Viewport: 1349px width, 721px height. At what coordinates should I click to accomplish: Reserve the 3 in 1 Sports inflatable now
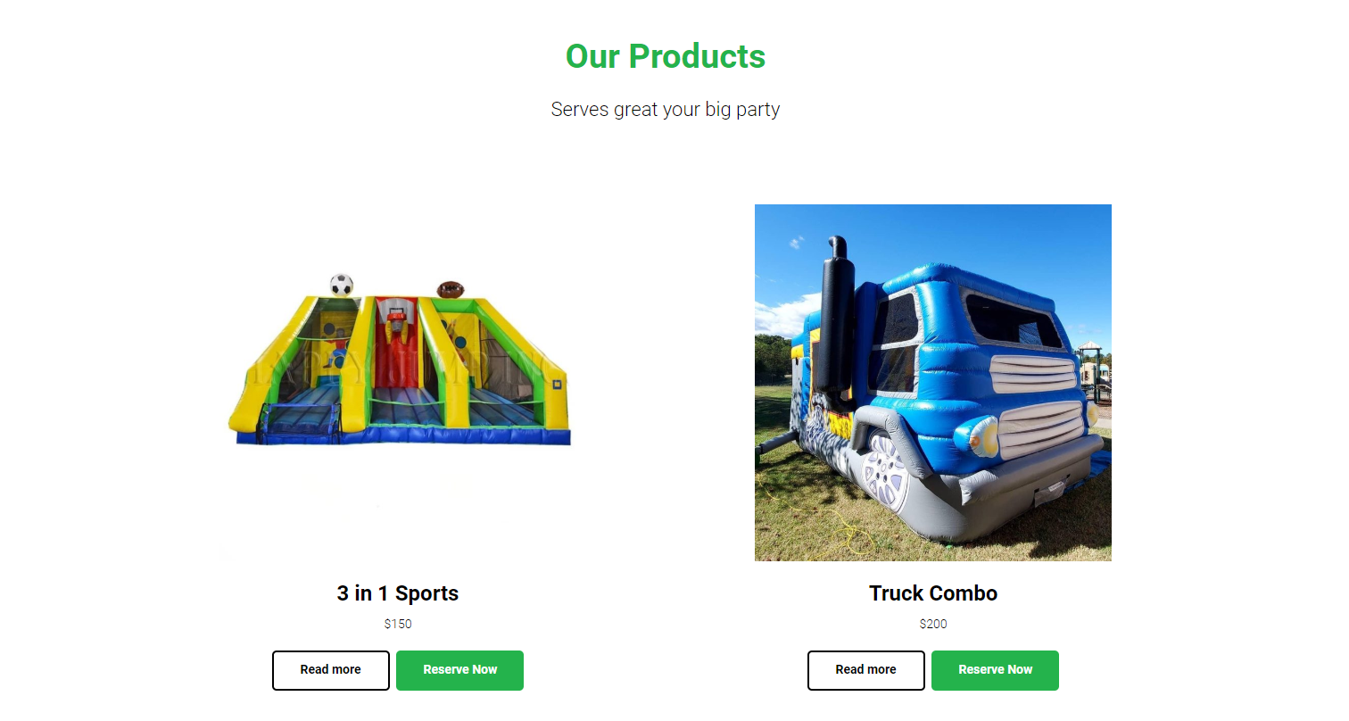[459, 670]
